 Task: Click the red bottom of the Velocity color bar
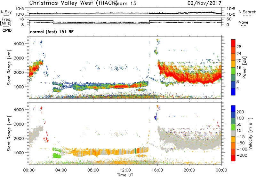[x=233, y=158]
